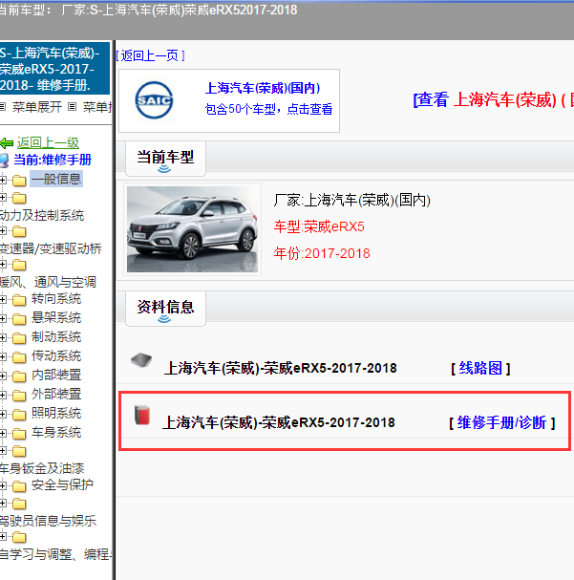The height and width of the screenshot is (580, 574).
Task: Click the folder icon beside 外部装置
Action: coord(19,395)
